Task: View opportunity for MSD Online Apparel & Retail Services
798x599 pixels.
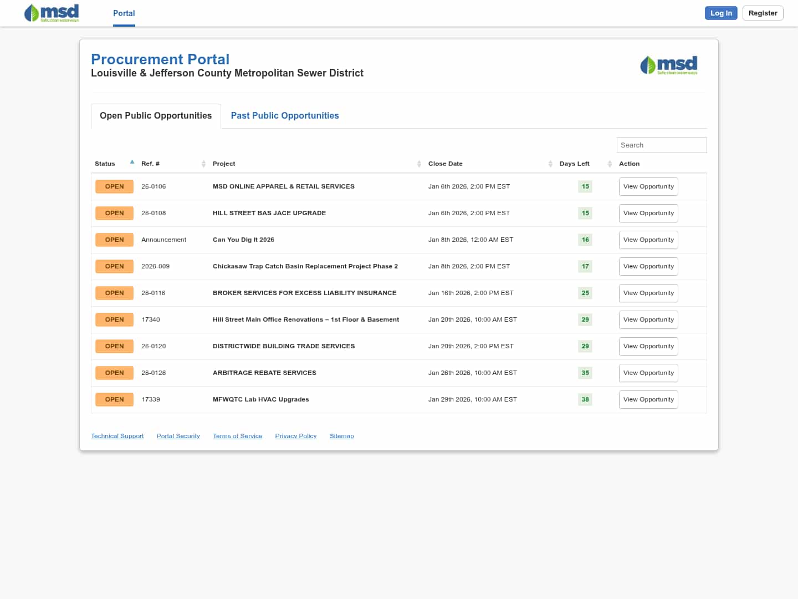Action: (648, 187)
